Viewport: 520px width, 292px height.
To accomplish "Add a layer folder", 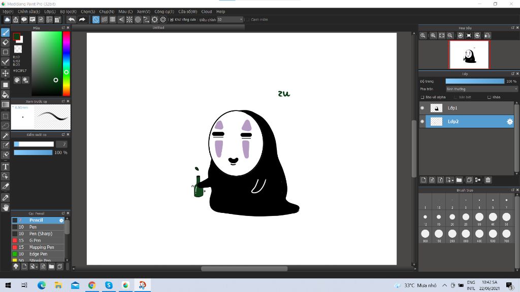I will point(459,180).
